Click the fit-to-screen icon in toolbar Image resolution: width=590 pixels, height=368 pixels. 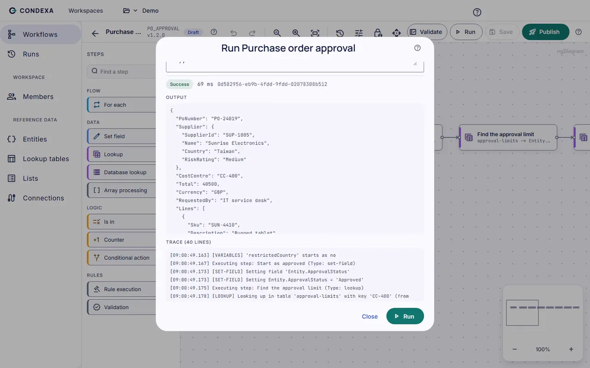tap(315, 32)
